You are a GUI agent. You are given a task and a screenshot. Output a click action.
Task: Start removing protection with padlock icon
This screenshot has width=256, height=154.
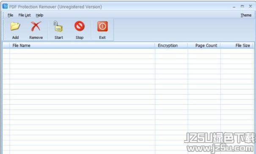pos(58,26)
